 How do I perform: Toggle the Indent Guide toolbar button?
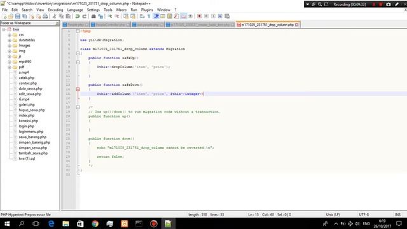coord(156,17)
